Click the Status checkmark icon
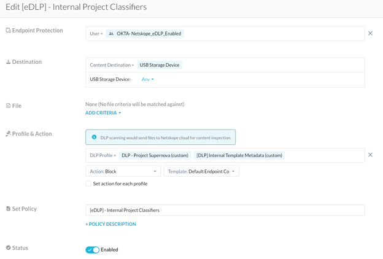The height and width of the screenshot is (259, 383). [9, 248]
